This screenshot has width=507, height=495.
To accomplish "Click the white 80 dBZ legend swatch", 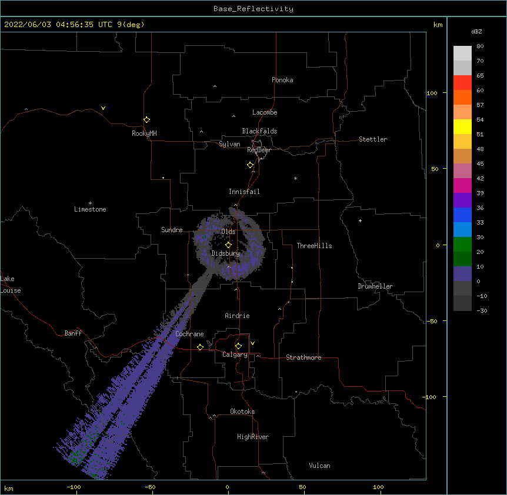I will point(462,53).
